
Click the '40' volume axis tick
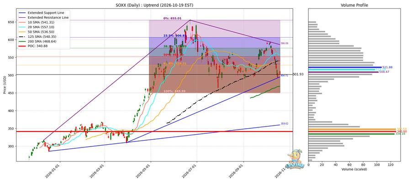pyautogui.click(x=336, y=165)
